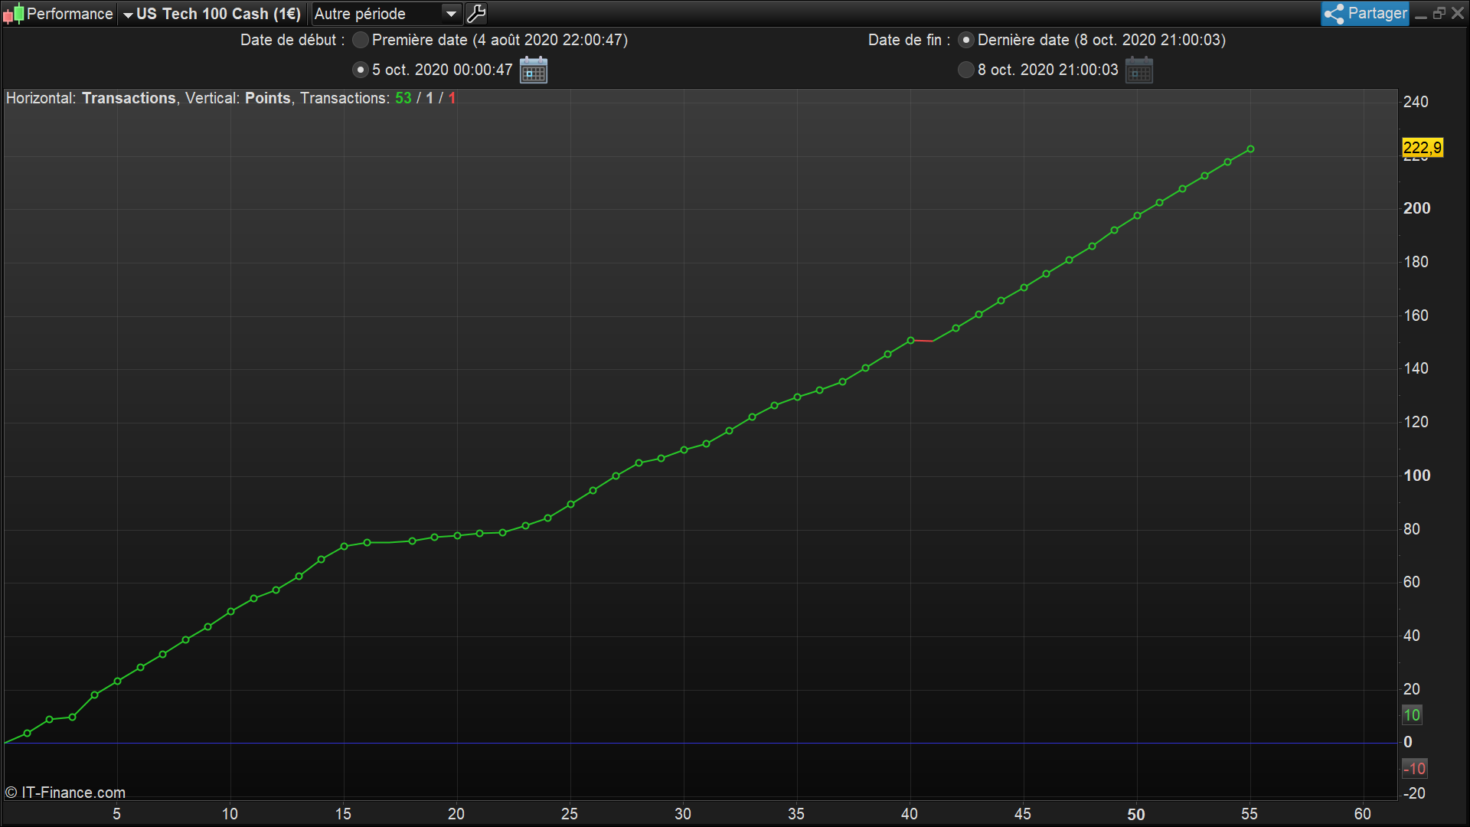Click the red losing trade segment
The width and height of the screenshot is (1470, 827).
pos(922,340)
